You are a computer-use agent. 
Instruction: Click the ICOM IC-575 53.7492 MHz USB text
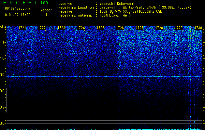pyautogui.click(x=131, y=11)
